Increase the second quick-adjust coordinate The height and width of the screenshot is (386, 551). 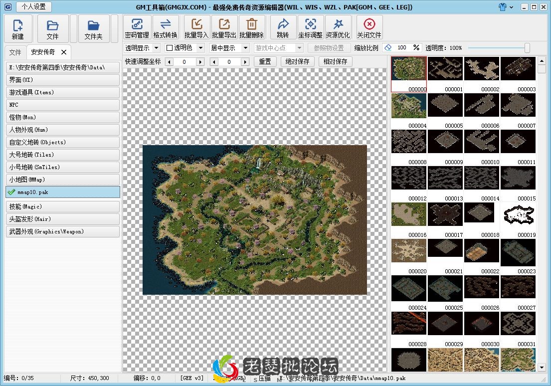click(245, 62)
